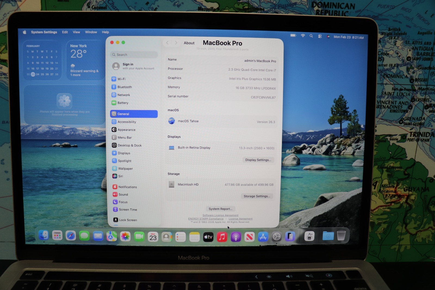Open Podcasts from the Dock
Screen dimensions: 435x290
[x=236, y=237]
